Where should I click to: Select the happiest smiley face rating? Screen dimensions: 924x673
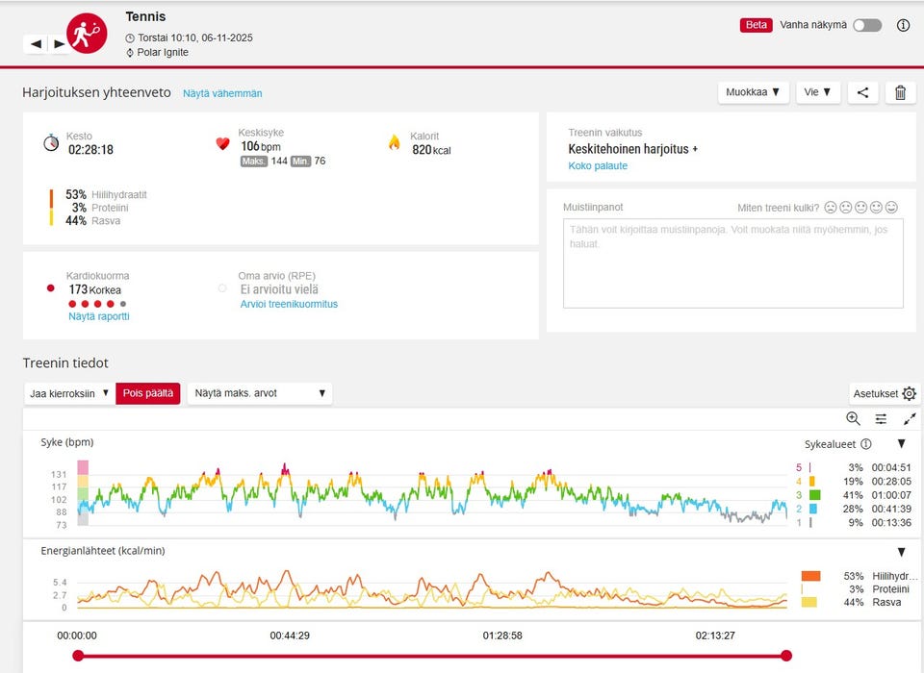coord(891,208)
